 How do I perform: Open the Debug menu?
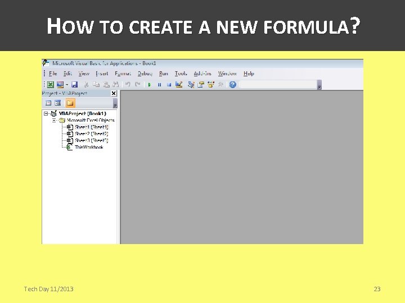tap(145, 74)
